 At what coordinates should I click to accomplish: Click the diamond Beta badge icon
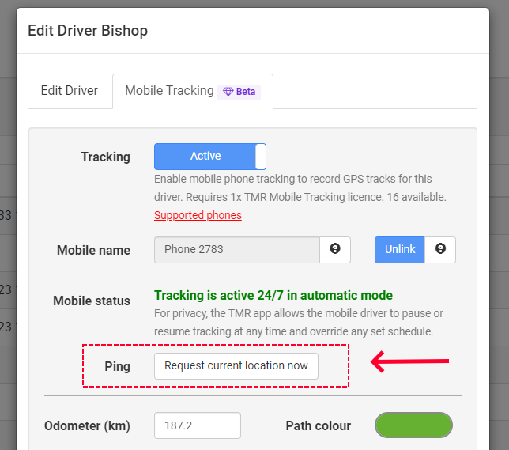pos(228,92)
